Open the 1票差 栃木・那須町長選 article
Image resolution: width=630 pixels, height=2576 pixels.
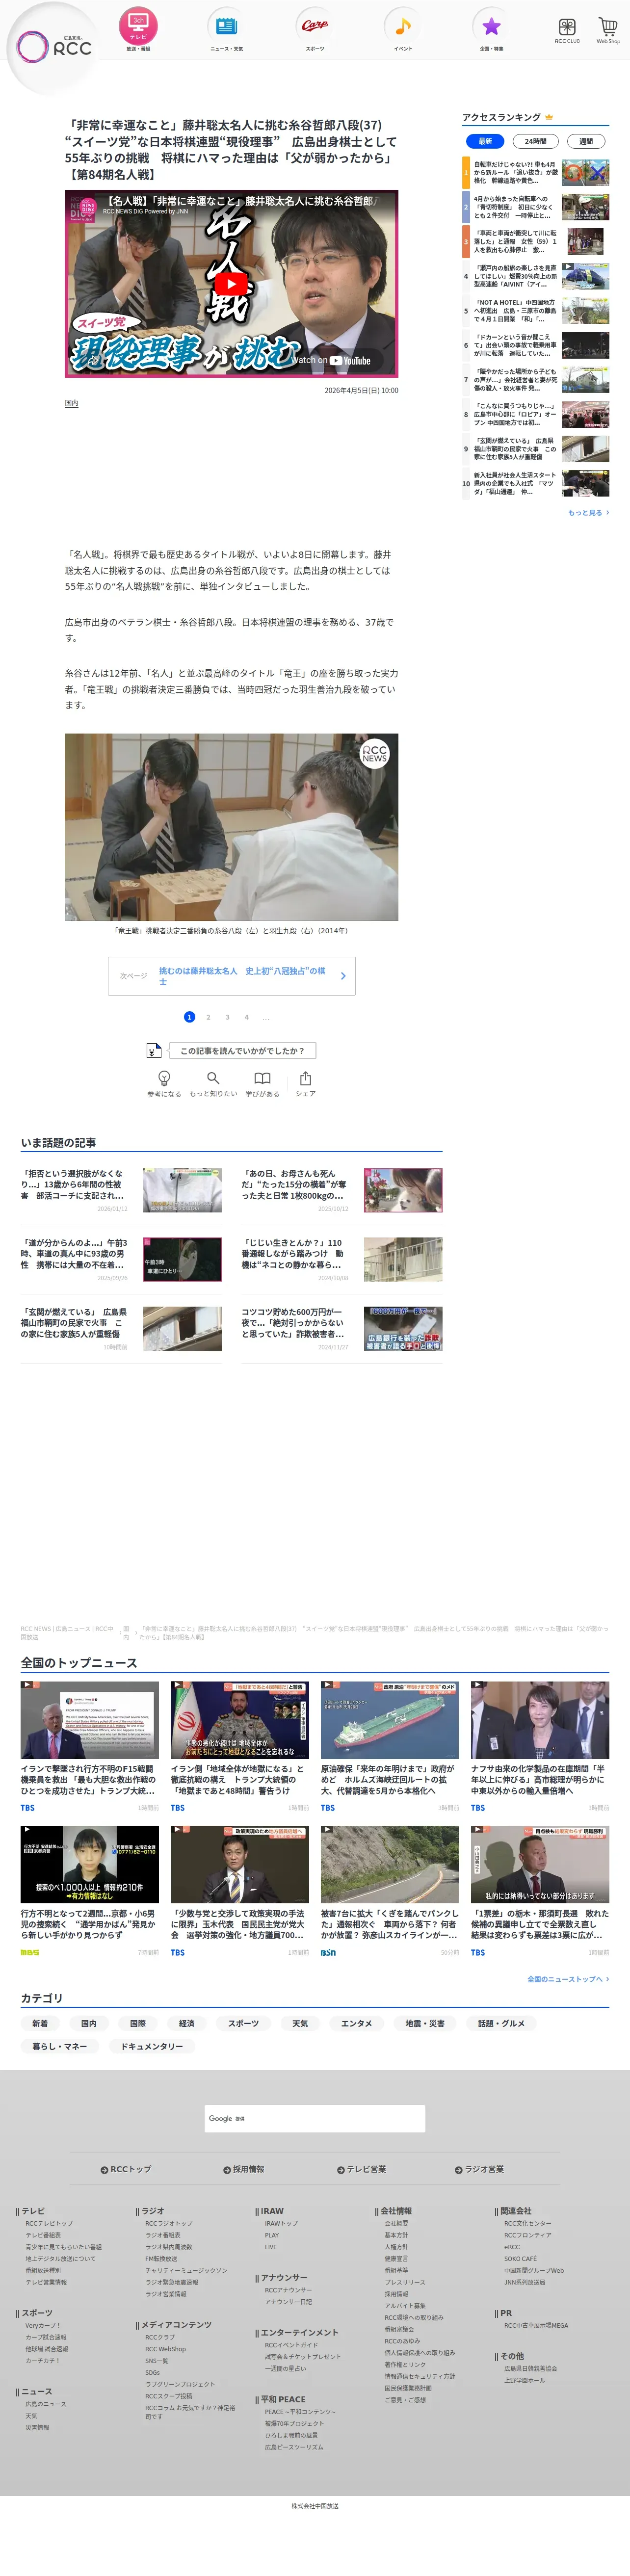[540, 1891]
